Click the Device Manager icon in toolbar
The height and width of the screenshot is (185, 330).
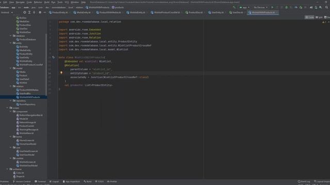coord(316,7)
